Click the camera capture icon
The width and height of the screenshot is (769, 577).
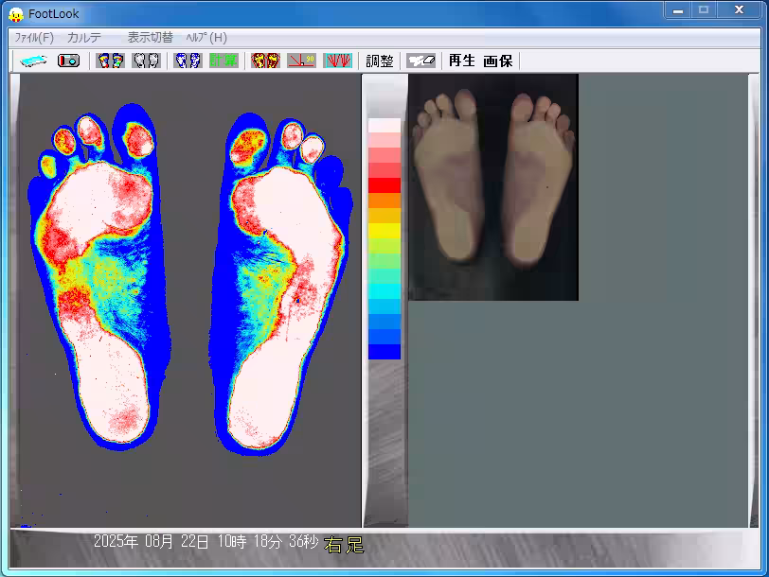[68, 61]
